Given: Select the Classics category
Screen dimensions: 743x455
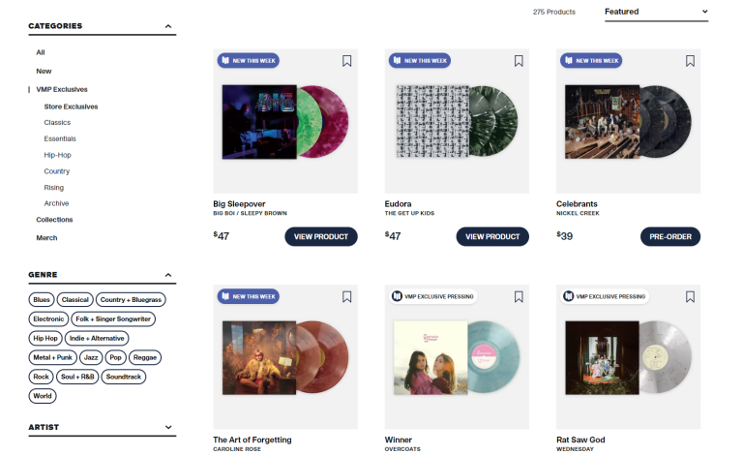Looking at the screenshot, I should coord(57,123).
